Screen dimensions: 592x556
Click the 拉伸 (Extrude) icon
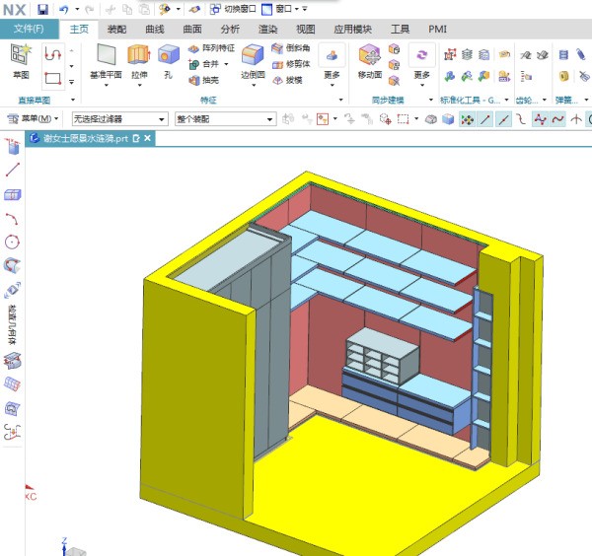pos(138,60)
